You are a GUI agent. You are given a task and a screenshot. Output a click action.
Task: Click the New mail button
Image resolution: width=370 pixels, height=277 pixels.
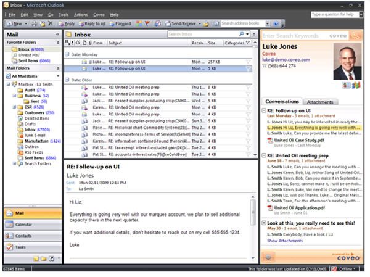coord(15,23)
